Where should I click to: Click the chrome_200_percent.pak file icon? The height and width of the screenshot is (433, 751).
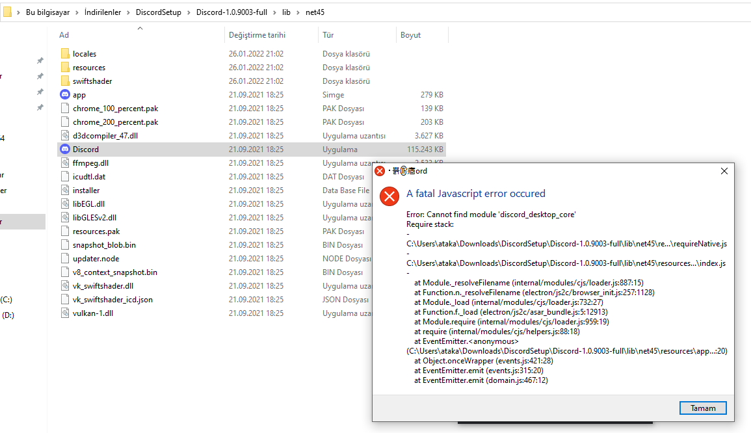coord(65,122)
